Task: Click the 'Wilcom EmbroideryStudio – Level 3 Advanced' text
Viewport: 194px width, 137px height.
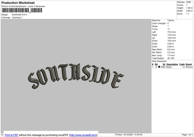Action: tap(23, 6)
